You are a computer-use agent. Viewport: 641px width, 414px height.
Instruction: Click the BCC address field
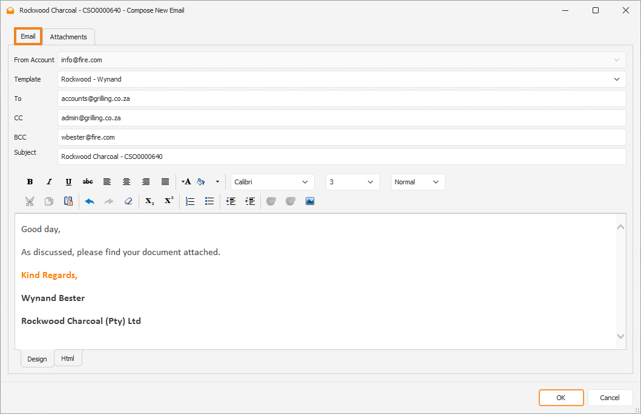(x=342, y=137)
